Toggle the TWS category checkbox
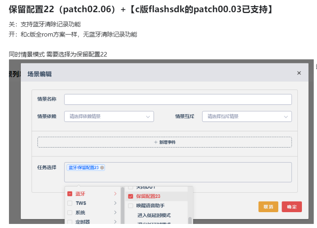 click(70, 203)
